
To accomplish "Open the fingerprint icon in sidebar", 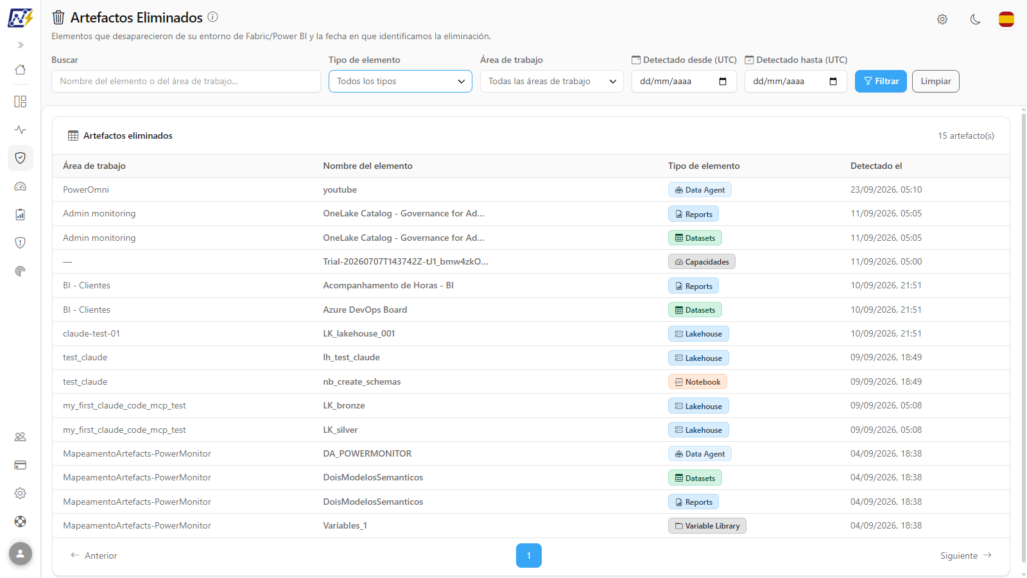I will tap(21, 271).
